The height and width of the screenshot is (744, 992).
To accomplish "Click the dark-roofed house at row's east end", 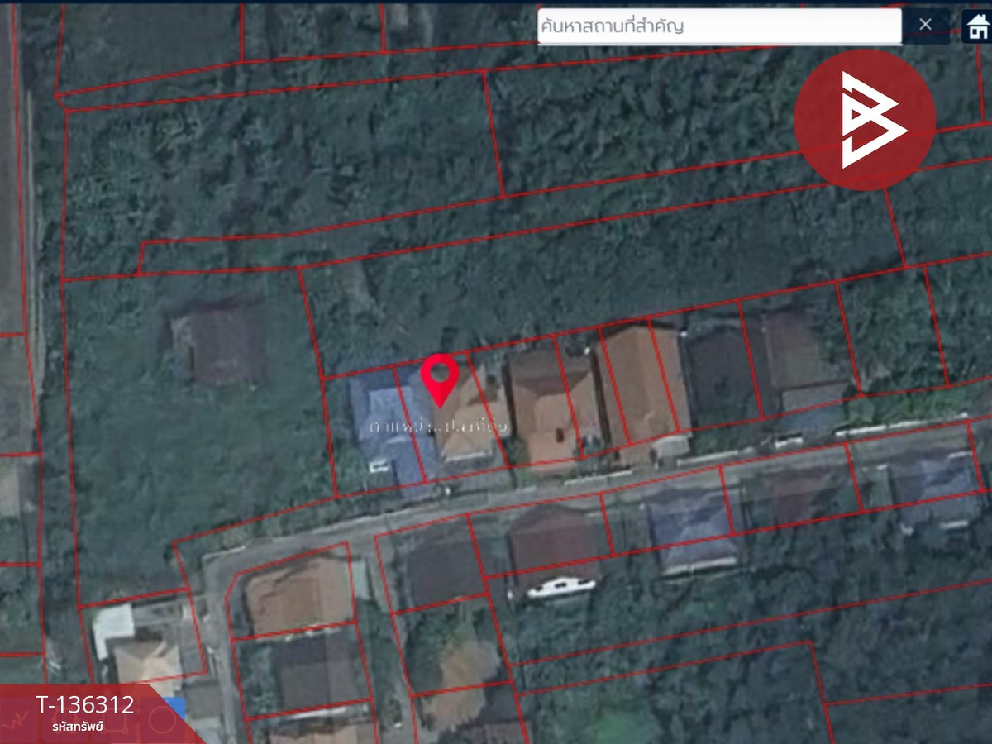I will [798, 364].
